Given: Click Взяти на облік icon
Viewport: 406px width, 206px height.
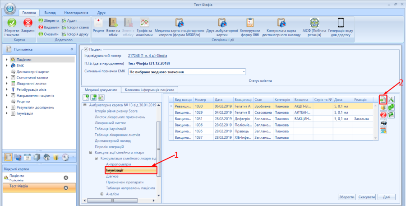Looking at the screenshot, I should tap(113, 23).
